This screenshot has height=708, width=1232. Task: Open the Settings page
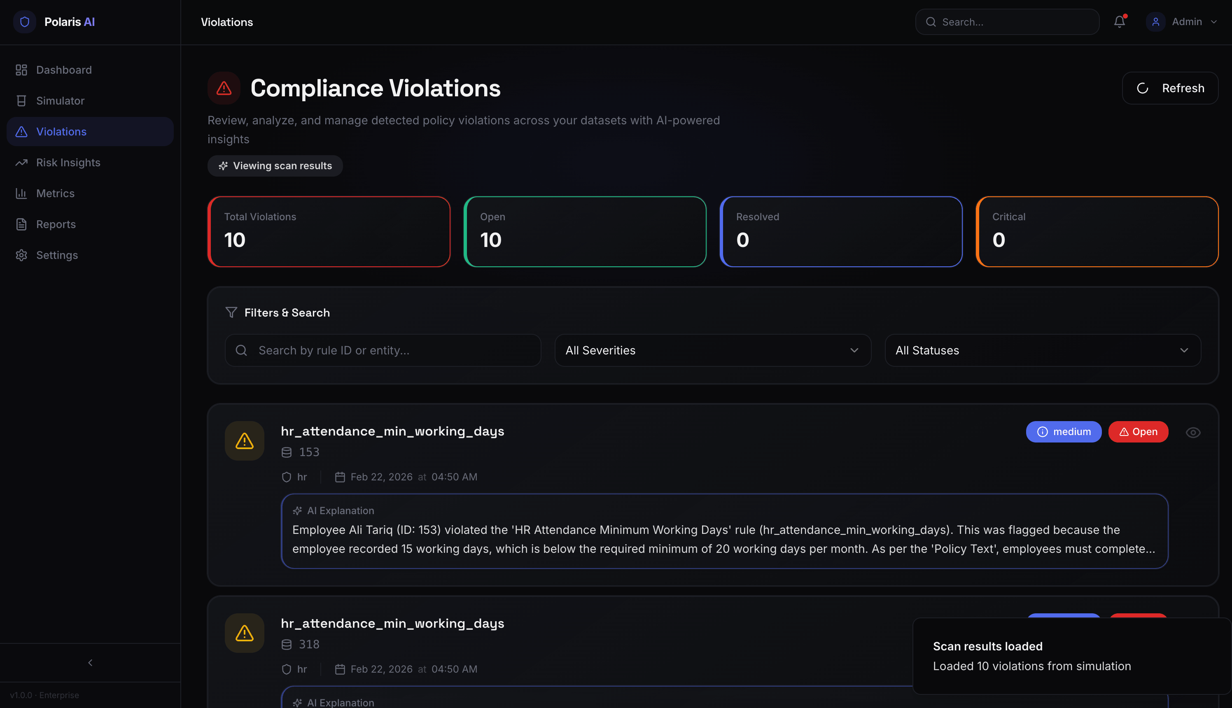pyautogui.click(x=90, y=255)
